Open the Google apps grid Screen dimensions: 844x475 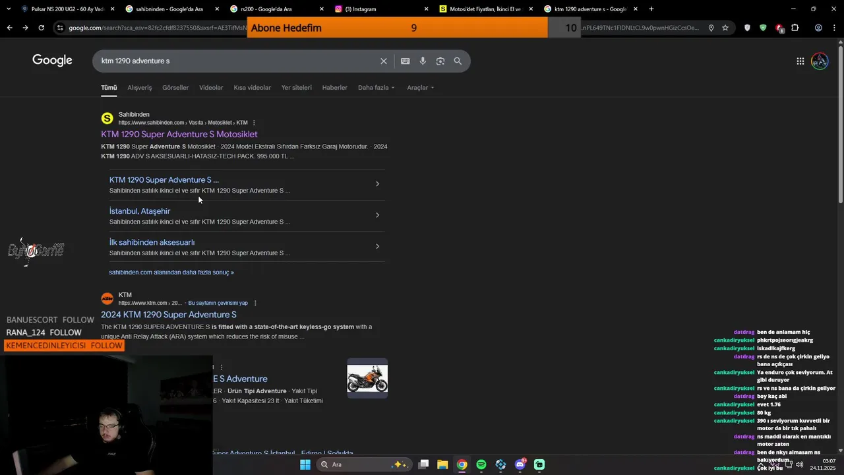click(x=800, y=61)
